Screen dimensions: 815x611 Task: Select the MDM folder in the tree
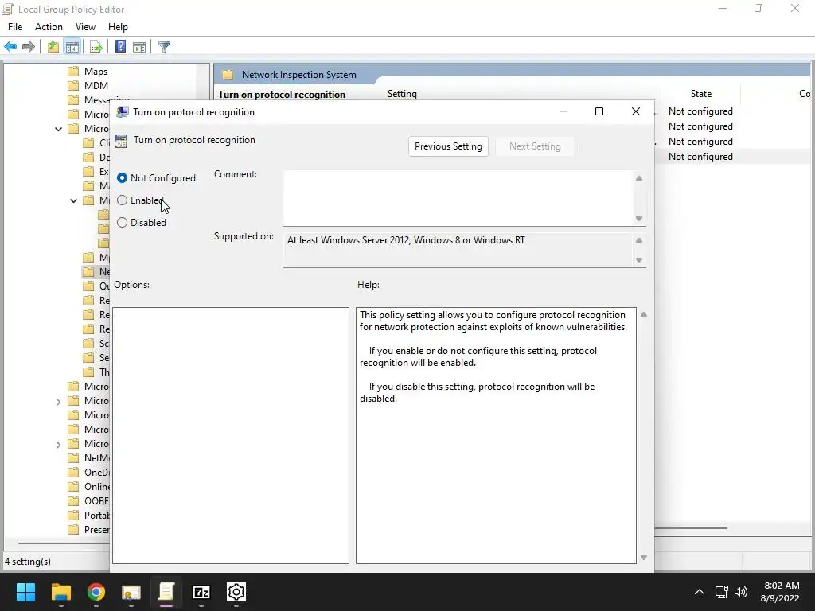click(96, 86)
